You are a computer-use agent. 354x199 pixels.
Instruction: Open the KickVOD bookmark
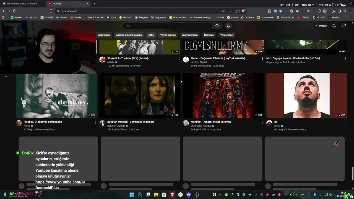click(x=319, y=17)
